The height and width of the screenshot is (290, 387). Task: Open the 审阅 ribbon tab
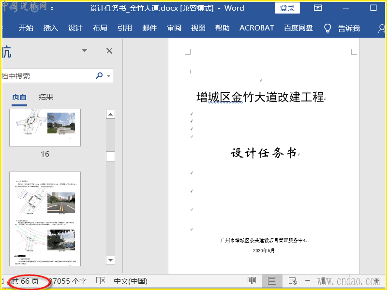click(x=174, y=28)
